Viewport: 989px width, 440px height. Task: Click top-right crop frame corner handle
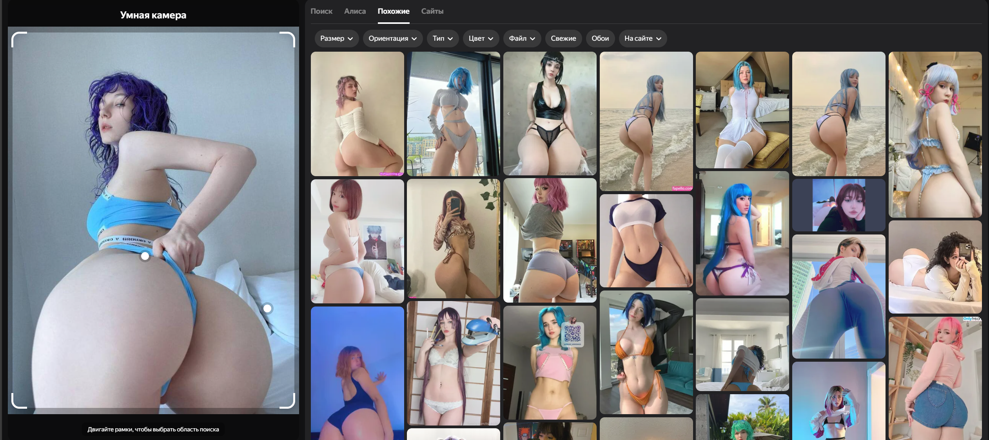[292, 34]
